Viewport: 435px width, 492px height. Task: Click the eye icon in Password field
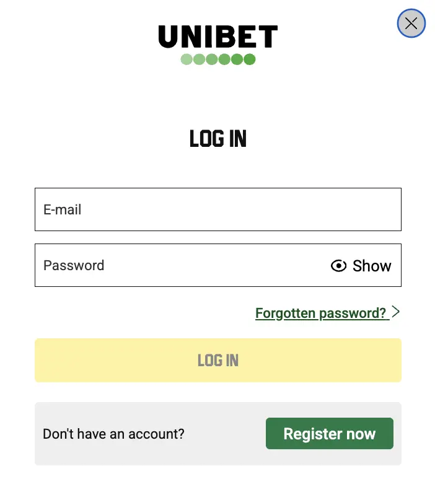[338, 266]
